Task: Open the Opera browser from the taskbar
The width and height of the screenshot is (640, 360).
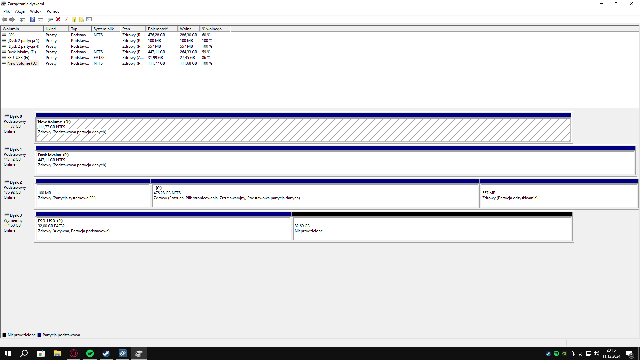Action: 74,353
